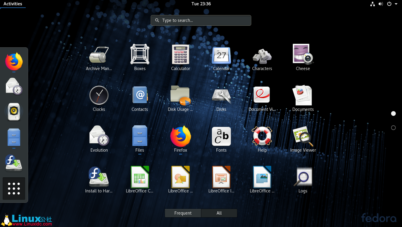Launch Rhythmbox speaker icon in dash

(x=14, y=112)
